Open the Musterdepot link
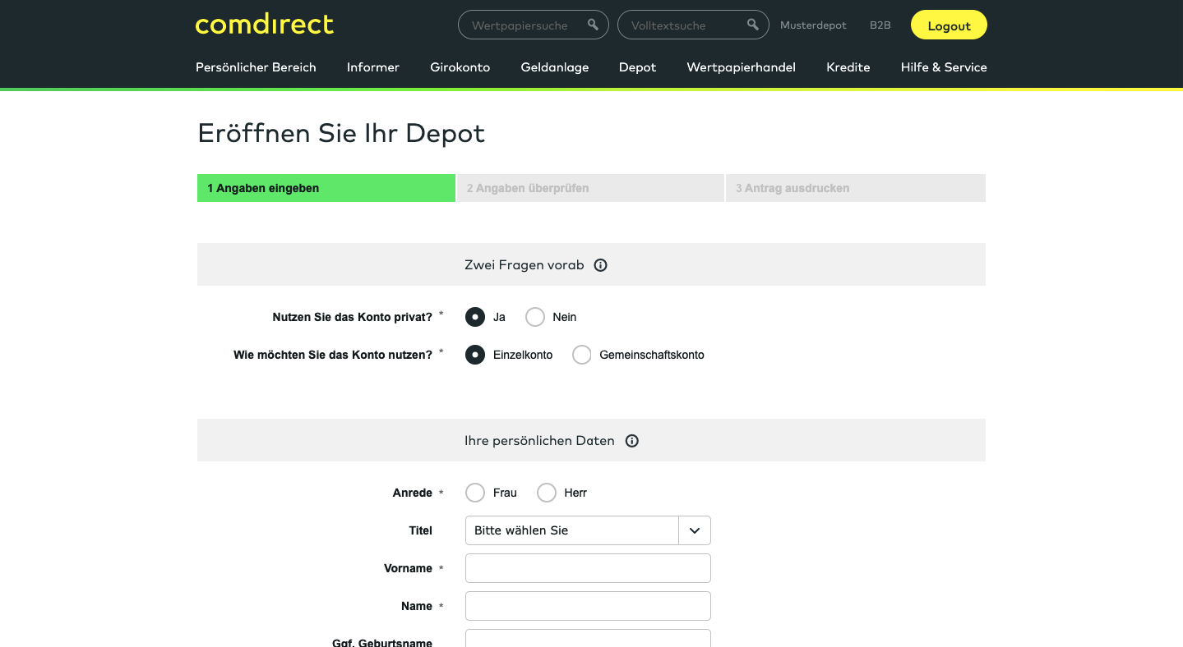Viewport: 1183px width, 647px height. pos(813,25)
